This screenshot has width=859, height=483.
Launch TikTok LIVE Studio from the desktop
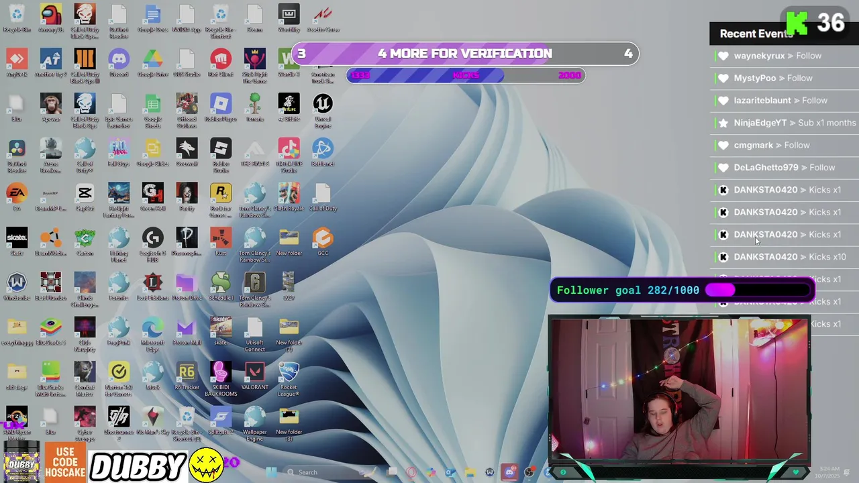289,156
